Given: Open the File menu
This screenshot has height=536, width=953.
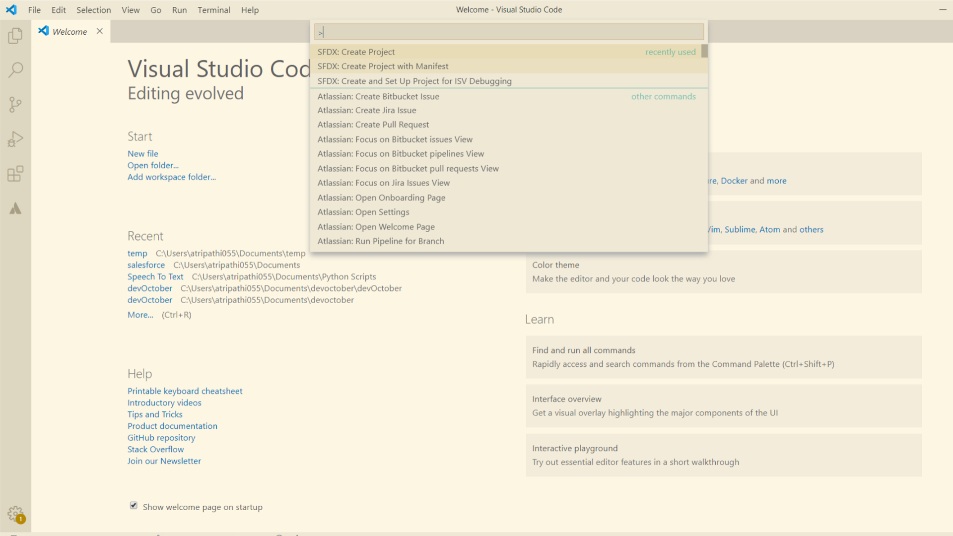Looking at the screenshot, I should 34,10.
